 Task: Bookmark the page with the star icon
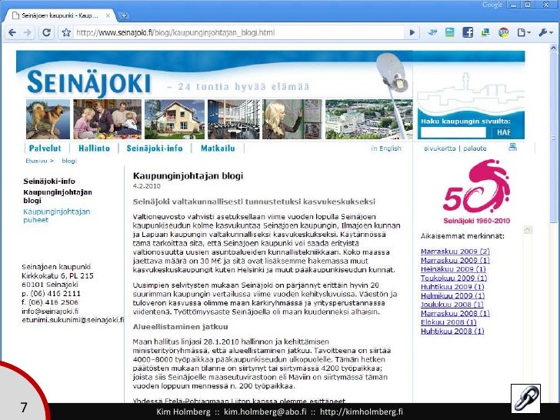tap(66, 32)
